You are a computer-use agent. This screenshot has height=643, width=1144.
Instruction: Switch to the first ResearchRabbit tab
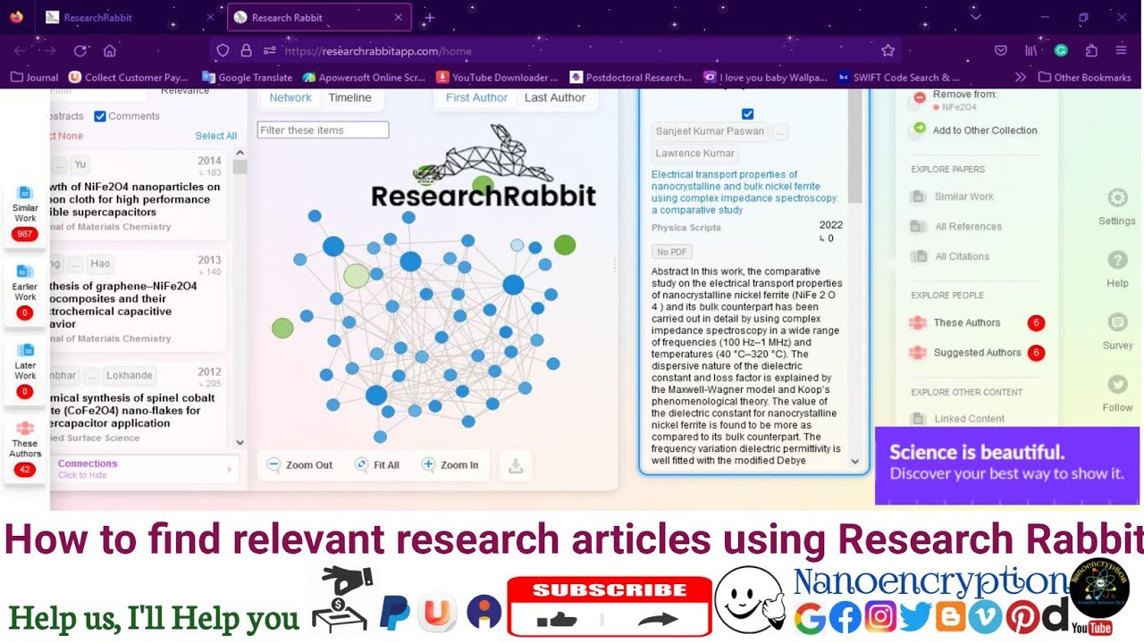[130, 17]
